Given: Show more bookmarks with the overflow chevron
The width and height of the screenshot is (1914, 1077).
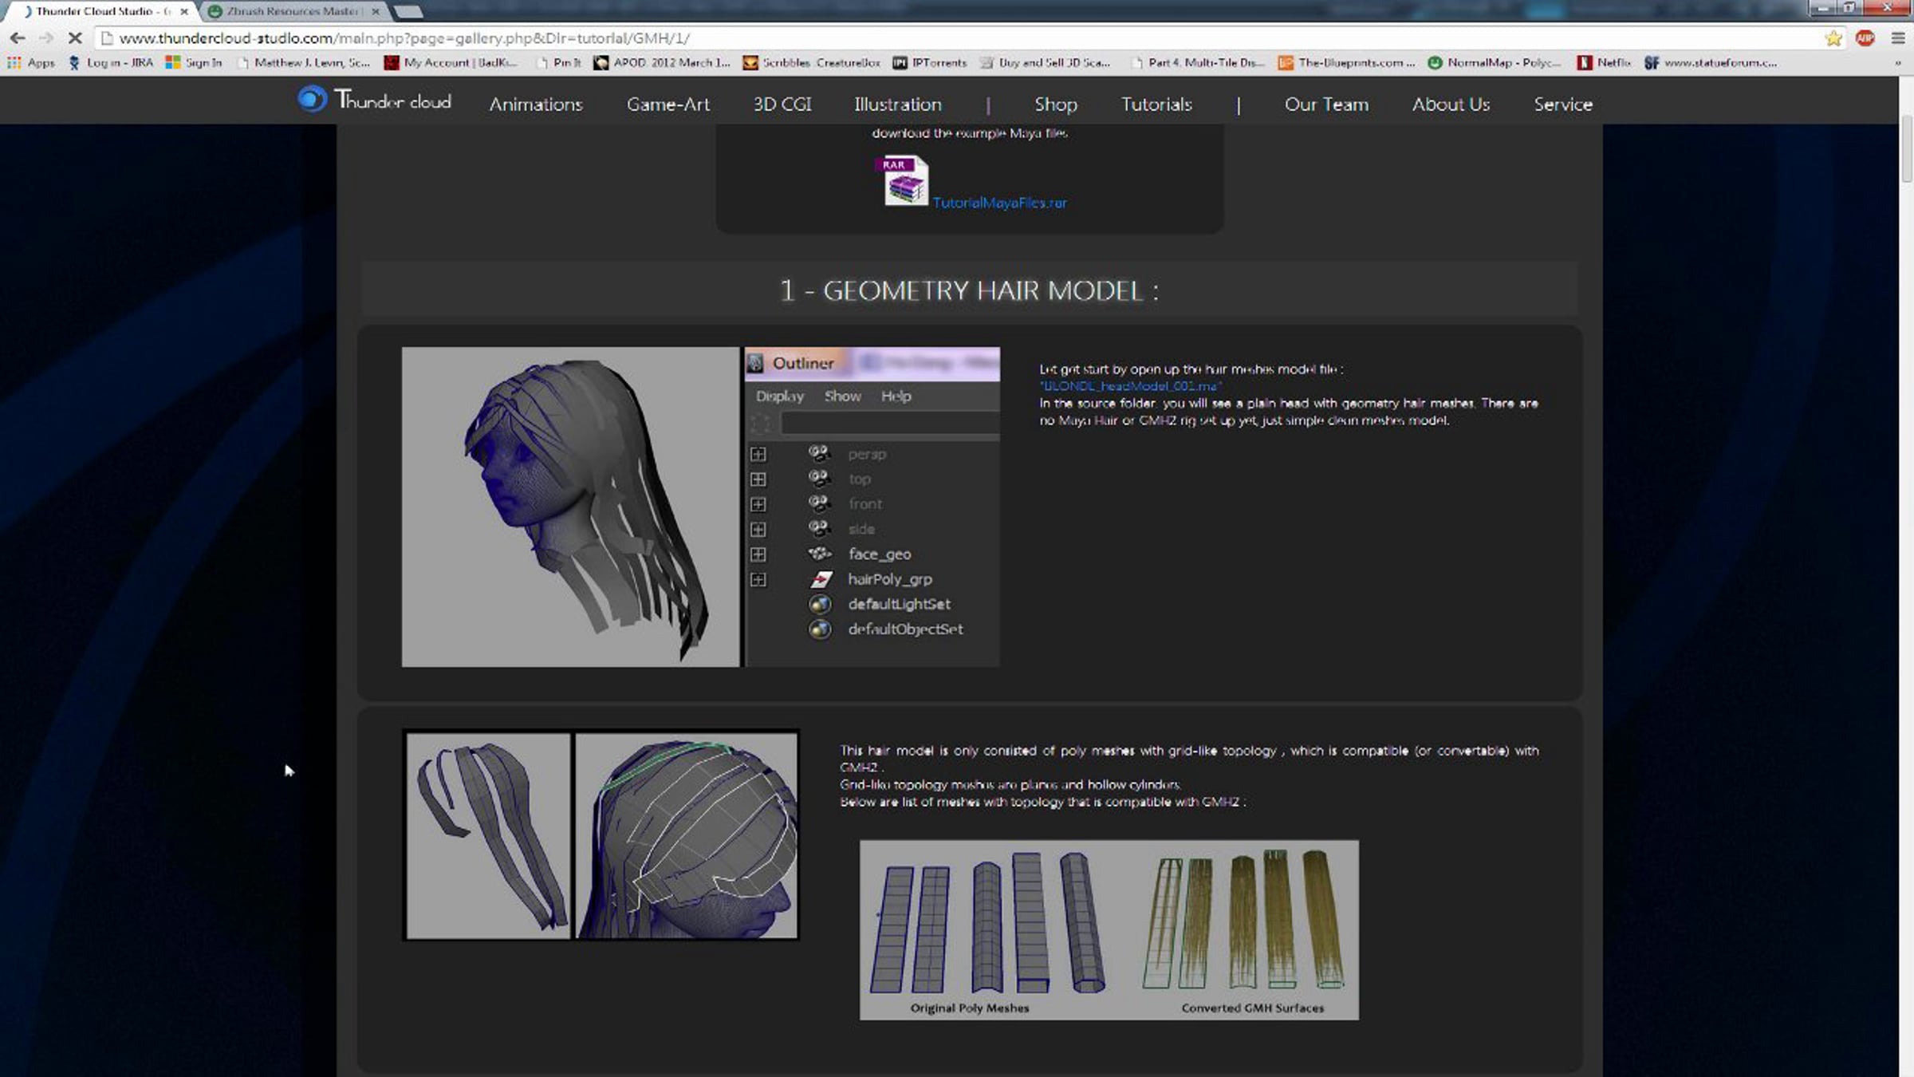Looking at the screenshot, I should point(1897,63).
